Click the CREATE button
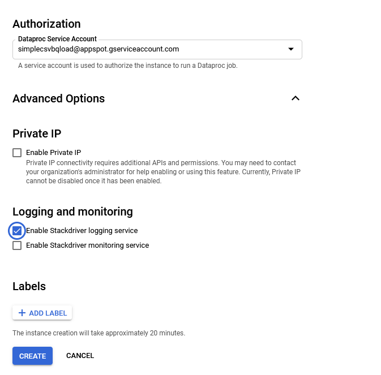This screenshot has height=375, width=381. [x=33, y=356]
